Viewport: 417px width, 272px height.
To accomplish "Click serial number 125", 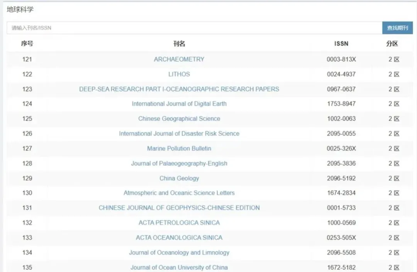I will (x=27, y=119).
